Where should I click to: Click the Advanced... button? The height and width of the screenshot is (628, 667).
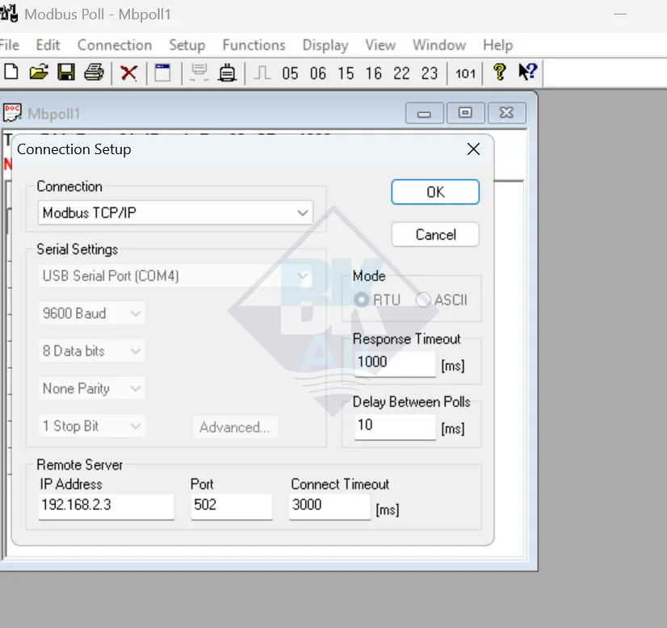coord(235,427)
